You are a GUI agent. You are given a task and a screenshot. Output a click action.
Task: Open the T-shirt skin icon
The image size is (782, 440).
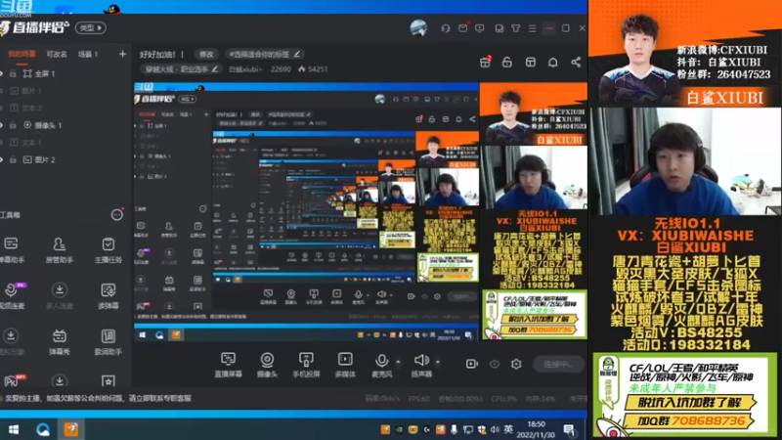tap(516, 28)
